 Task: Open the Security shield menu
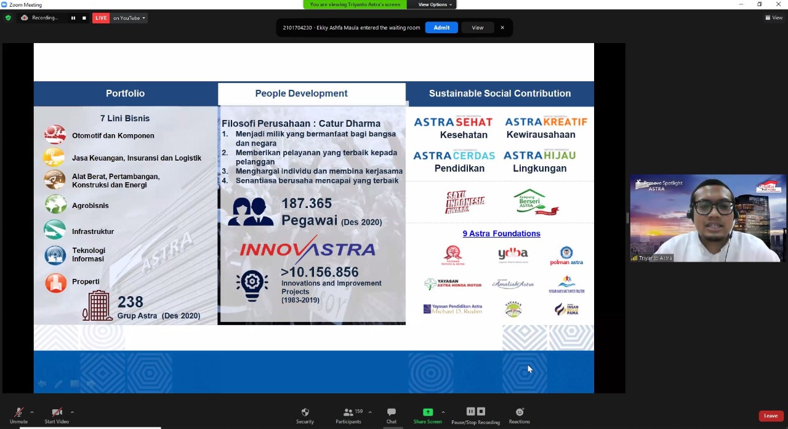(x=305, y=415)
